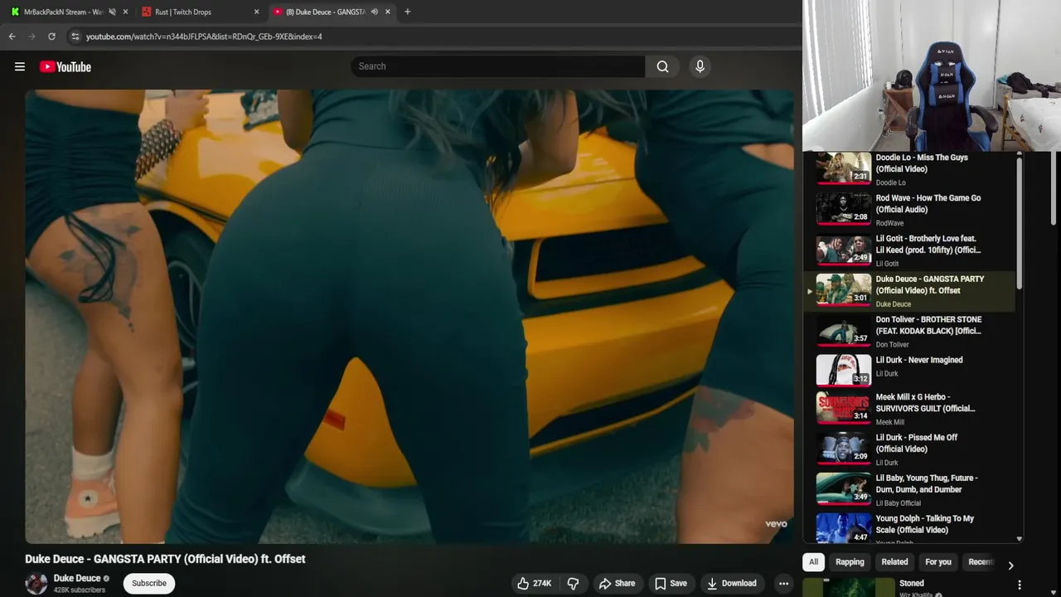
Task: Click the video player area
Action: 409,316
